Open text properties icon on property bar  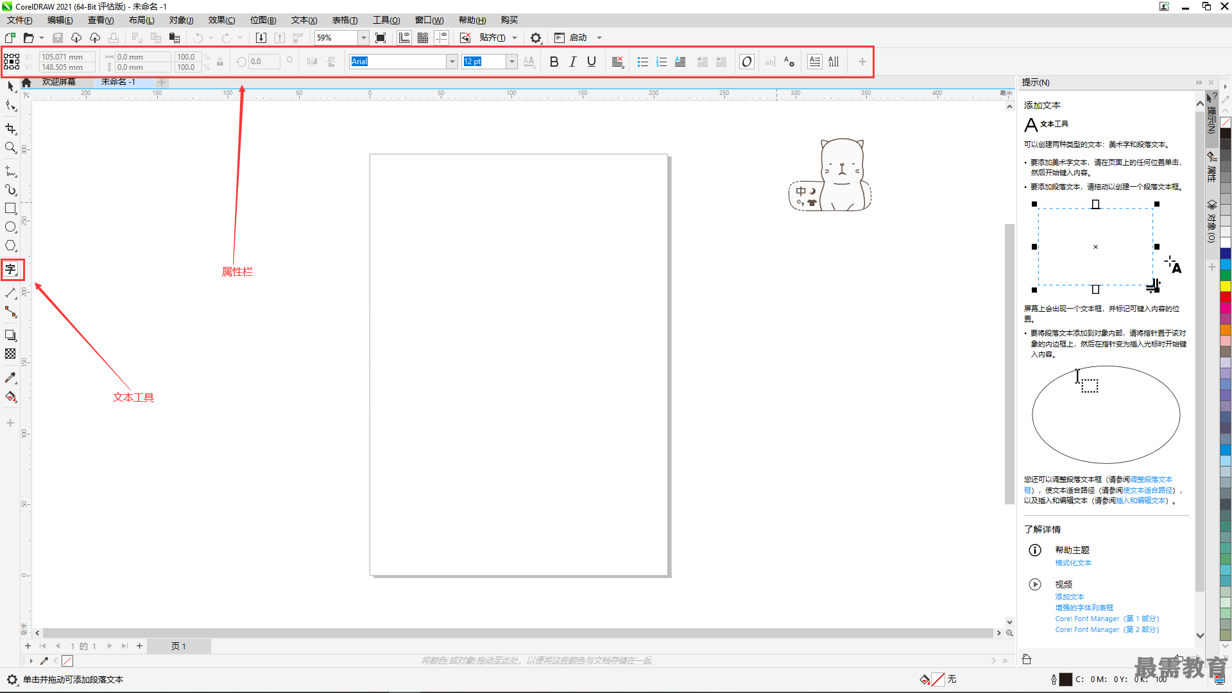point(789,62)
